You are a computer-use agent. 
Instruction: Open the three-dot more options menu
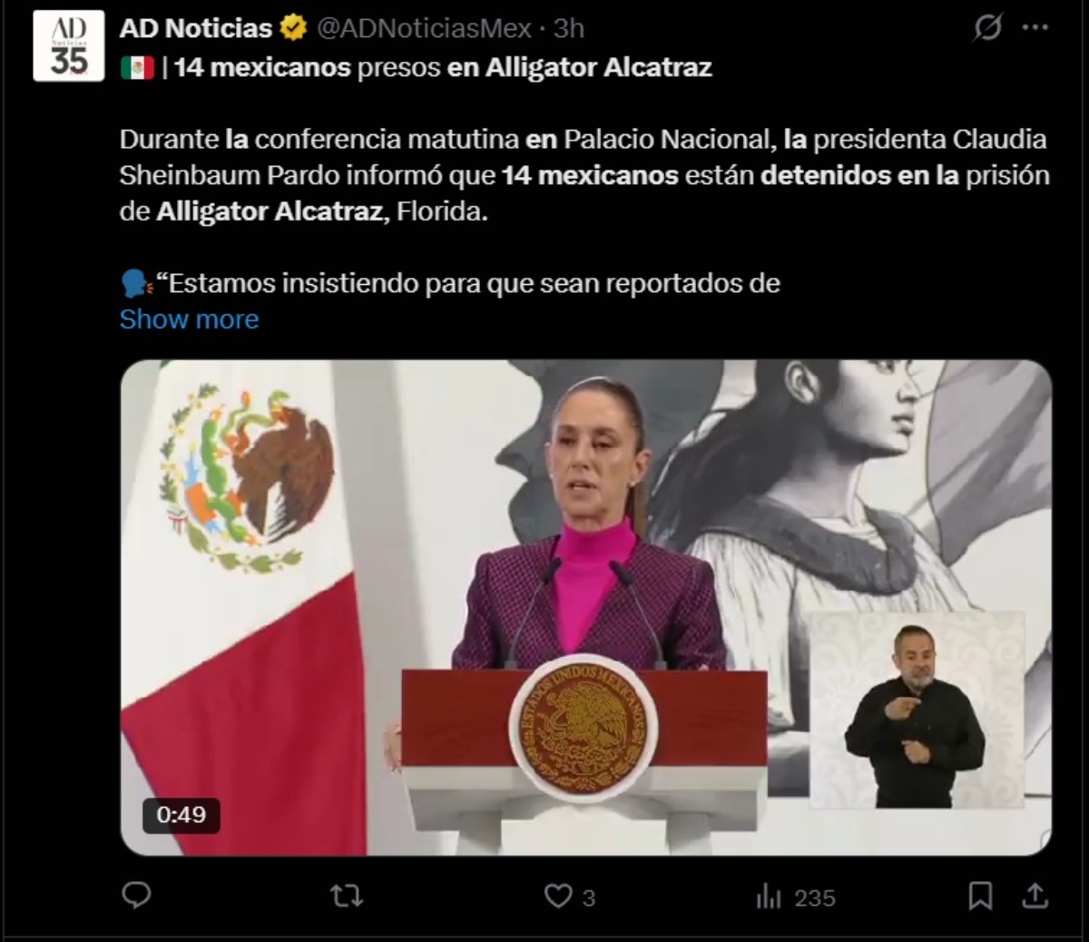pos(1035,28)
